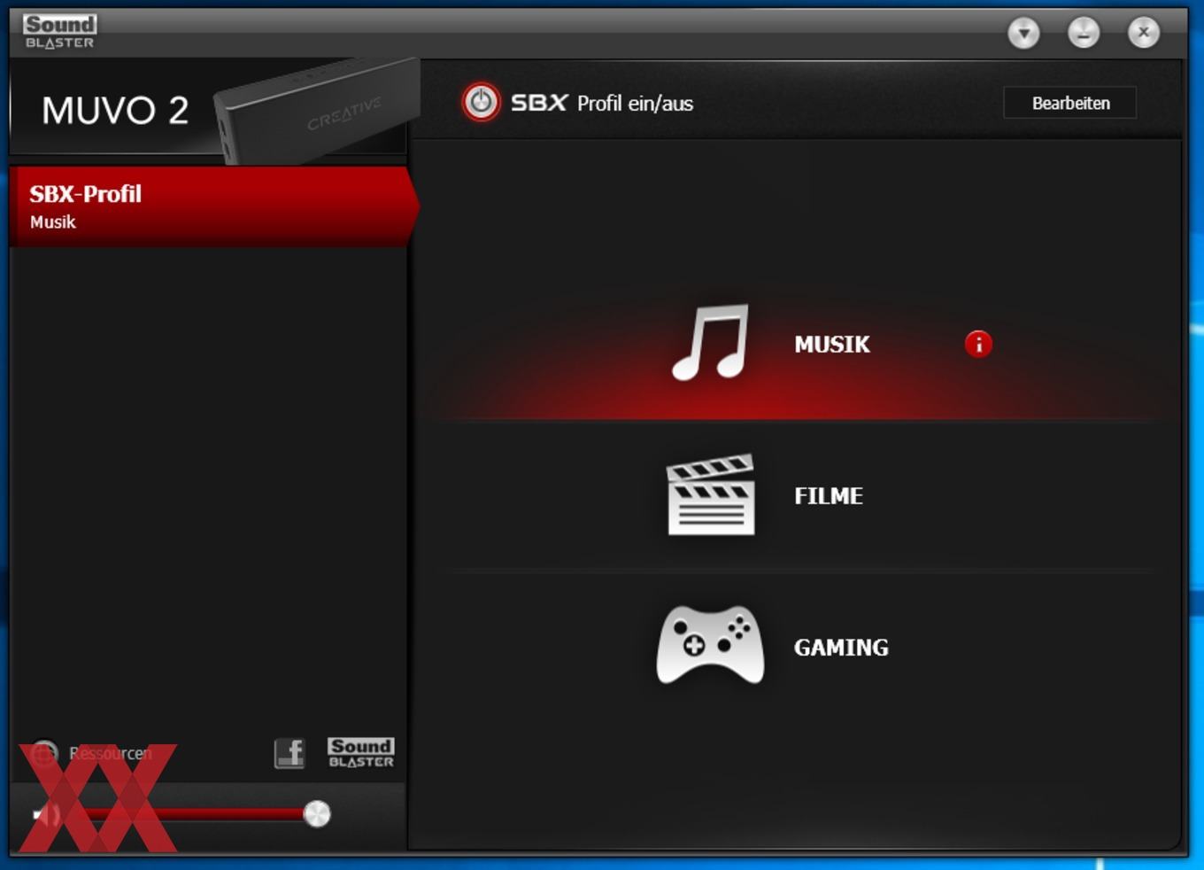Toggle the SBX profile power button
The height and width of the screenshot is (870, 1204).
481,102
